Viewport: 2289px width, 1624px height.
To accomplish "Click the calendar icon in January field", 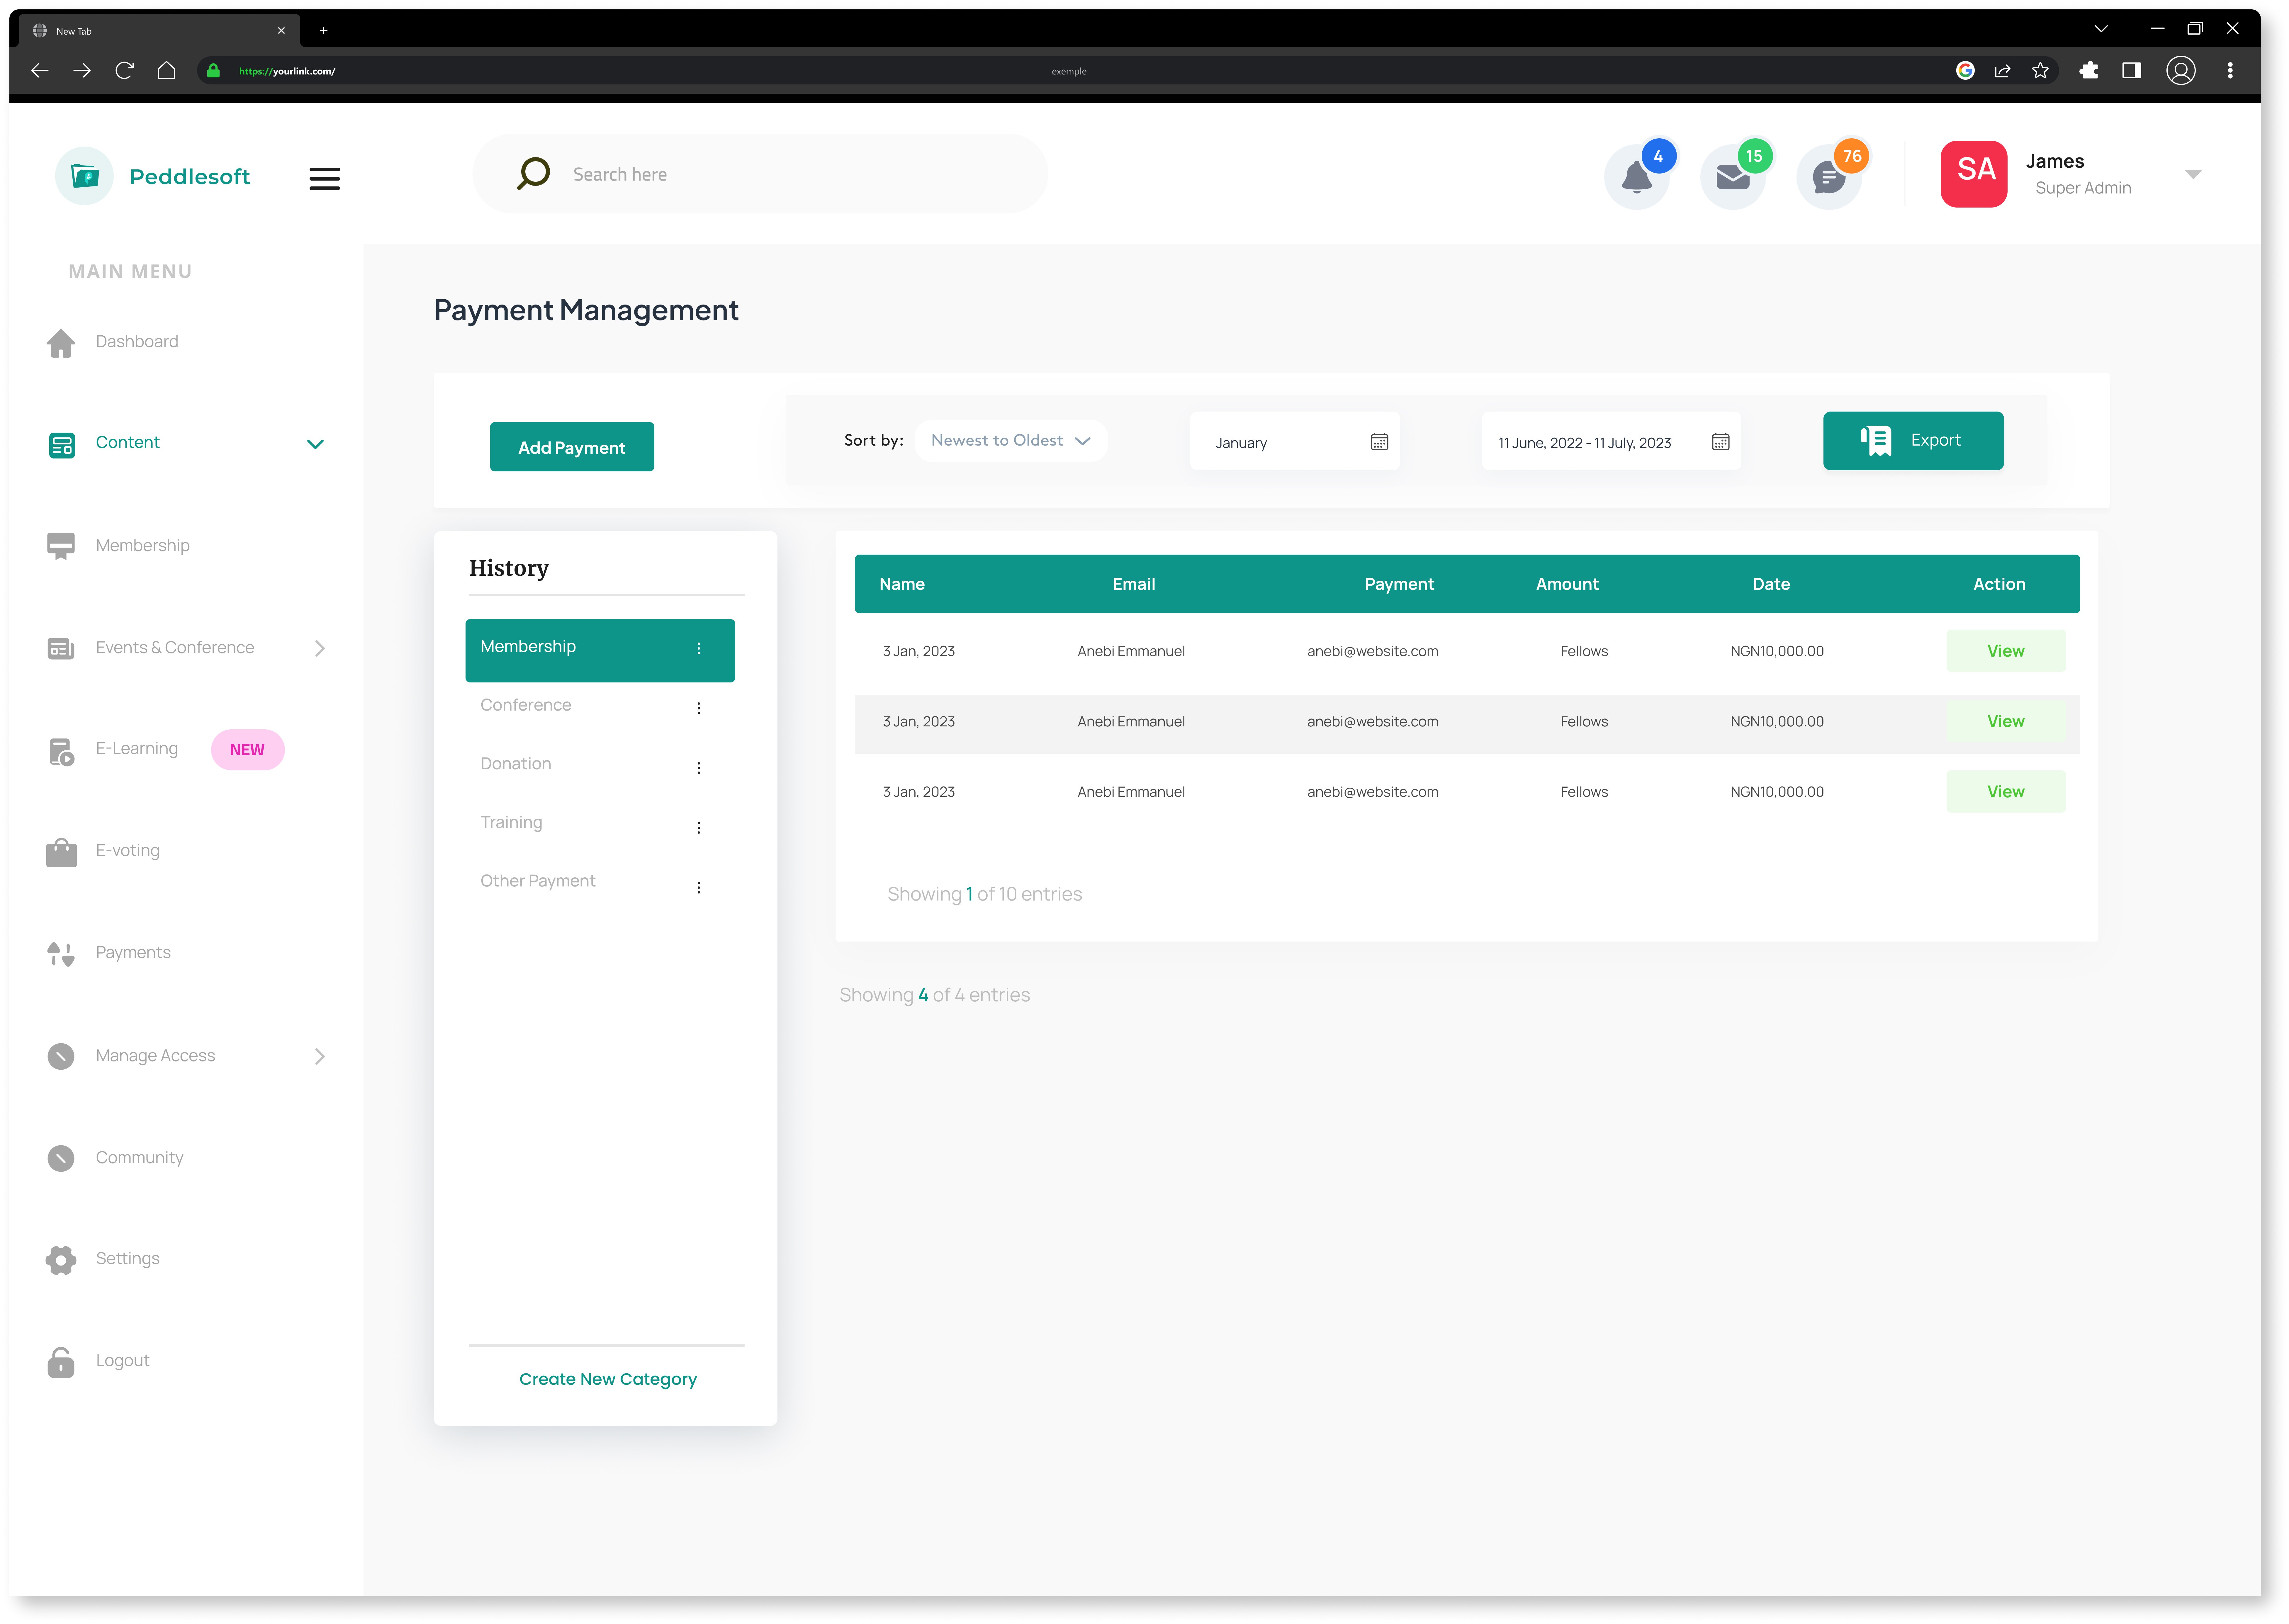I will point(1379,442).
